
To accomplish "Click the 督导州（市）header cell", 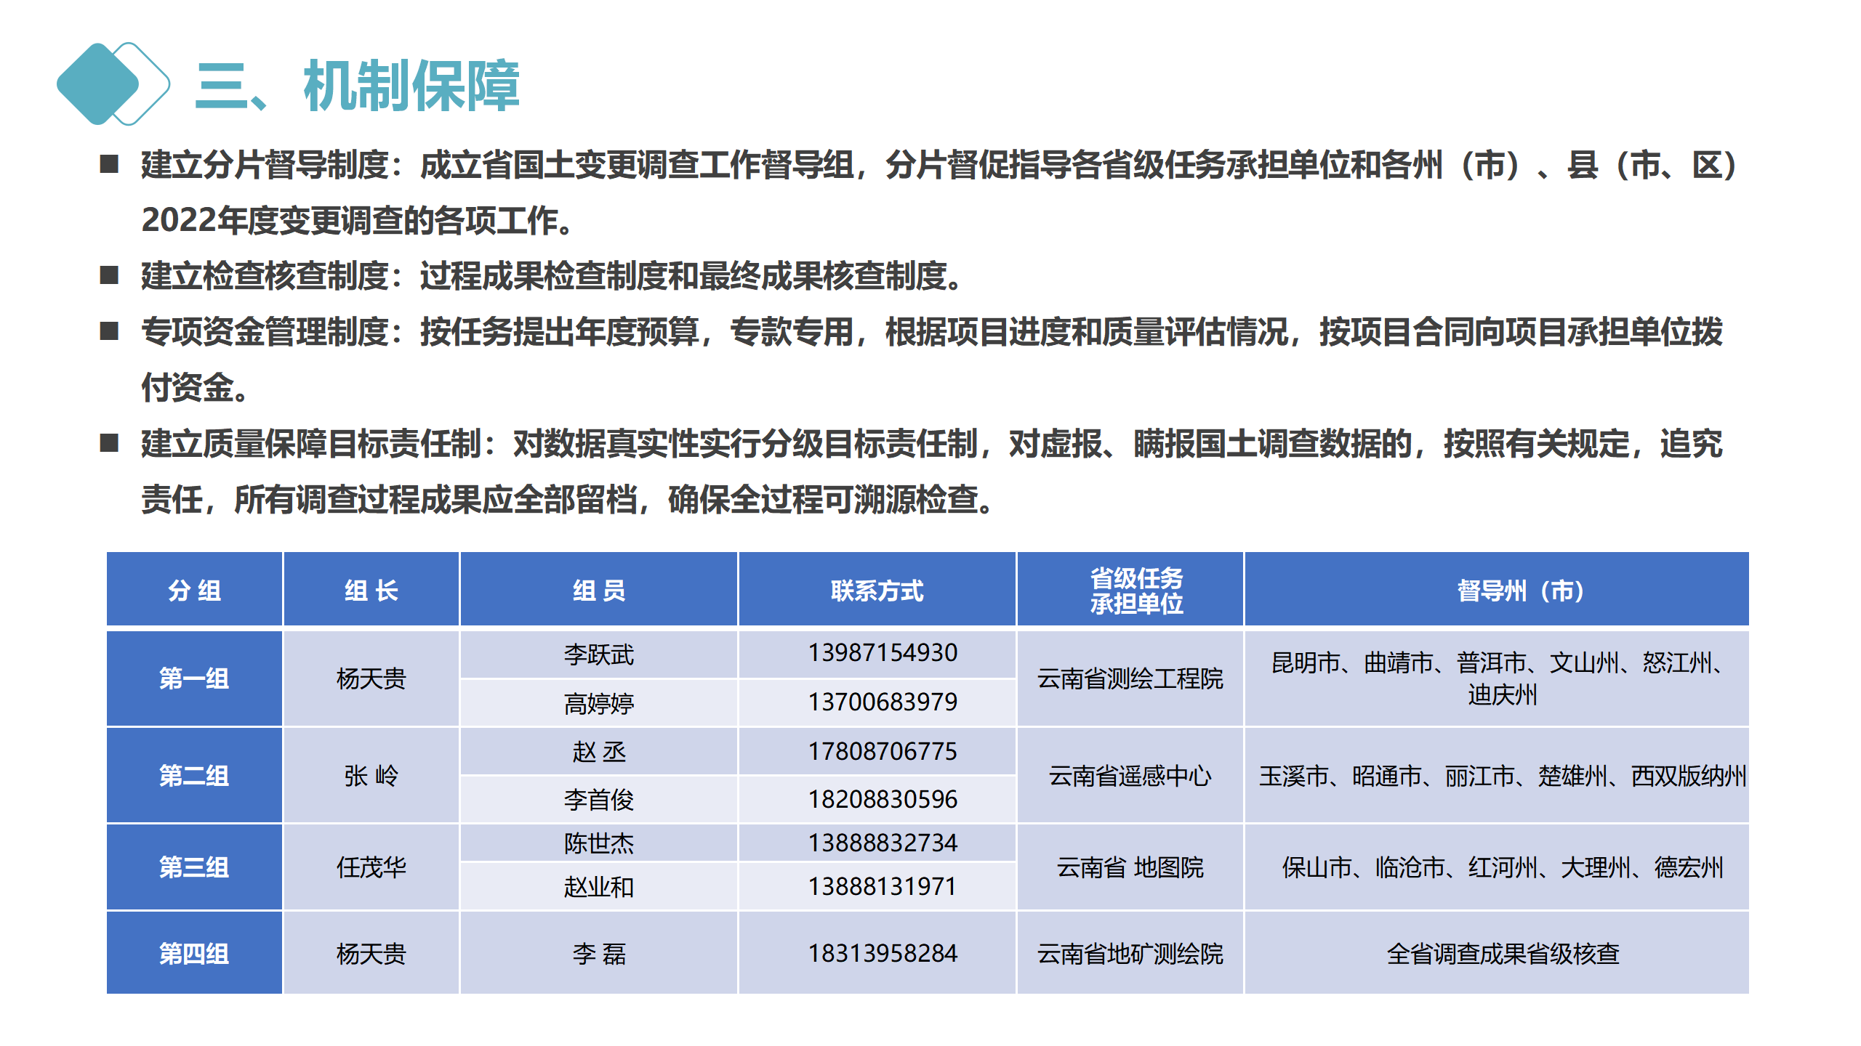I will [1497, 589].
